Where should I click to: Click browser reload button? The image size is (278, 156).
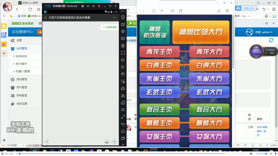[x=30, y=9]
